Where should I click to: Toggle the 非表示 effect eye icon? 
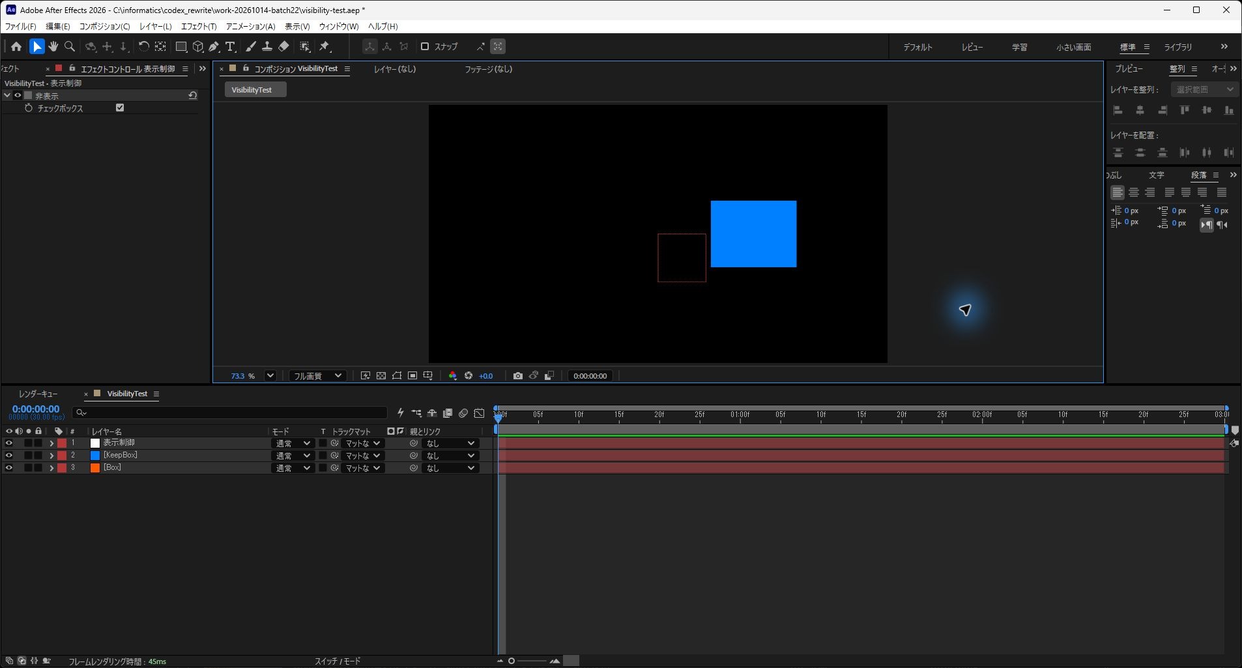click(x=18, y=95)
